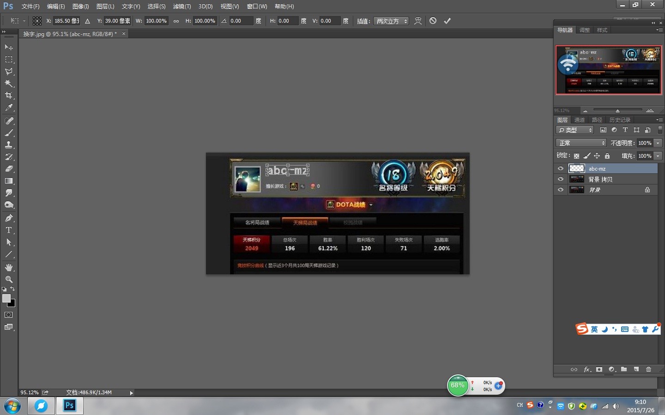Hide the 背景 拷贝 layer
This screenshot has width=665, height=415.
coord(561,179)
